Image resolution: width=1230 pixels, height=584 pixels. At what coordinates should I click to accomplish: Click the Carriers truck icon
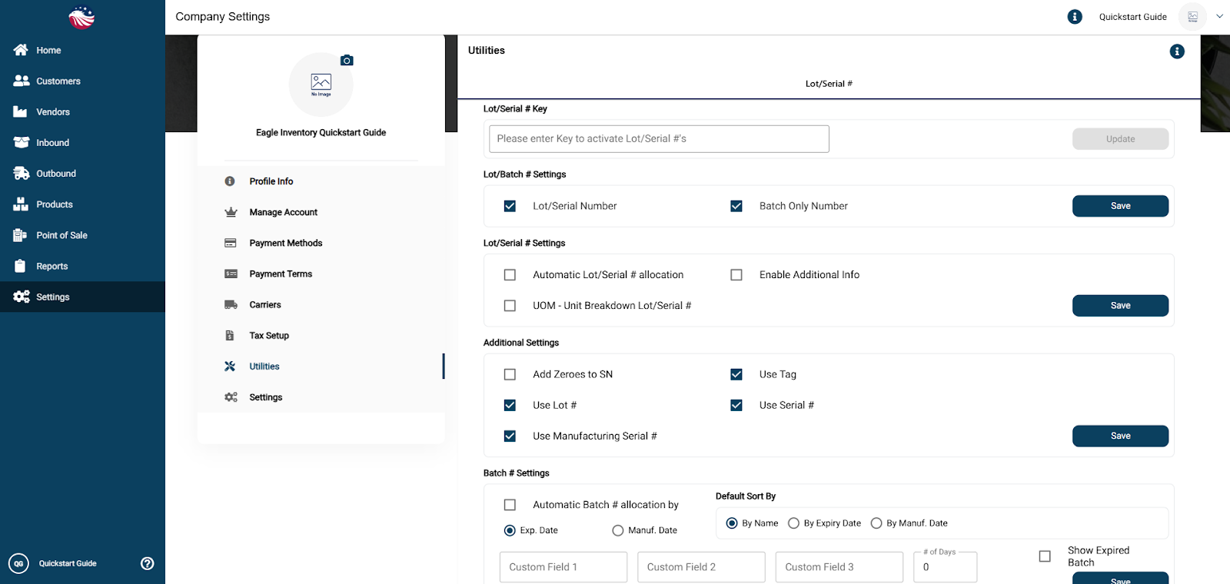pyautogui.click(x=231, y=305)
